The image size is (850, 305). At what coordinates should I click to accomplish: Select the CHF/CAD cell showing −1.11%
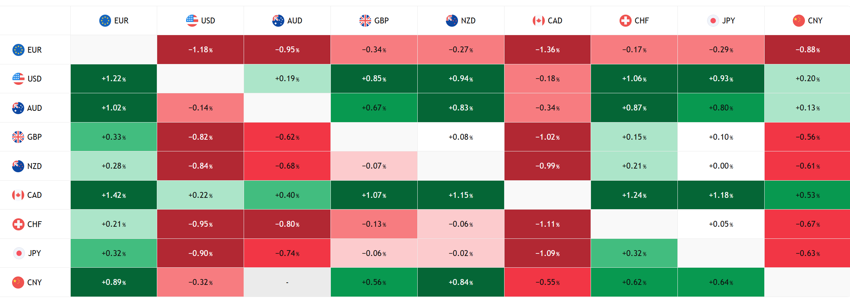pyautogui.click(x=547, y=224)
